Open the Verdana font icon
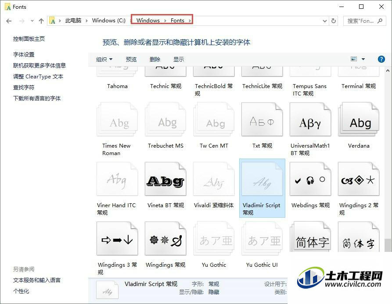392x304 pixels. (x=359, y=119)
